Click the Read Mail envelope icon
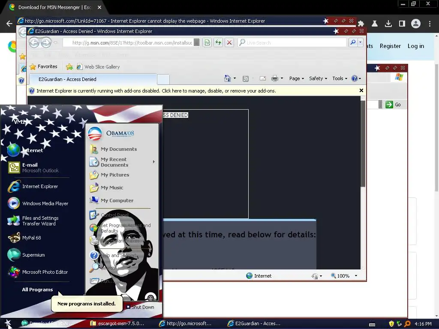 tap(263, 79)
